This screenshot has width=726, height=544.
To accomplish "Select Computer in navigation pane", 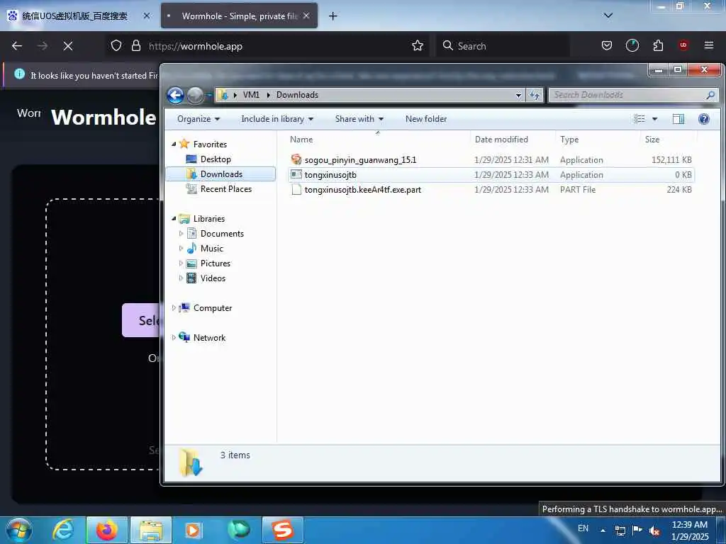I will 213,307.
